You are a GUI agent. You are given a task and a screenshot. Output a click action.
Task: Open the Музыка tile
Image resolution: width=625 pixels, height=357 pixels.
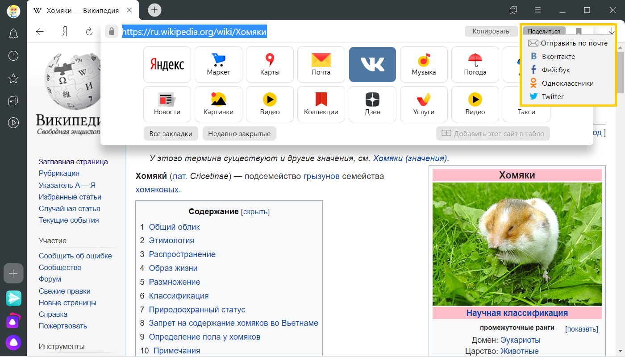[x=424, y=65]
